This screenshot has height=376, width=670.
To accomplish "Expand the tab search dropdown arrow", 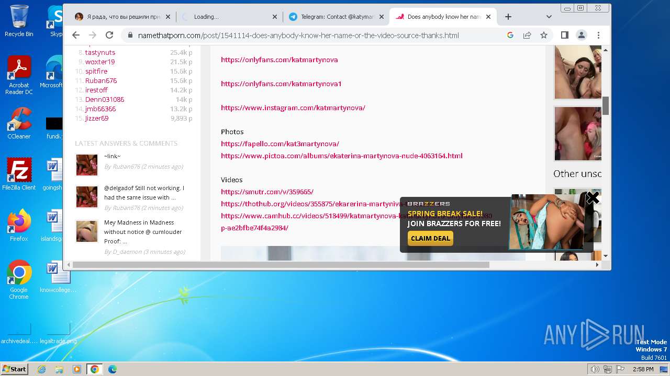I will tap(549, 17).
